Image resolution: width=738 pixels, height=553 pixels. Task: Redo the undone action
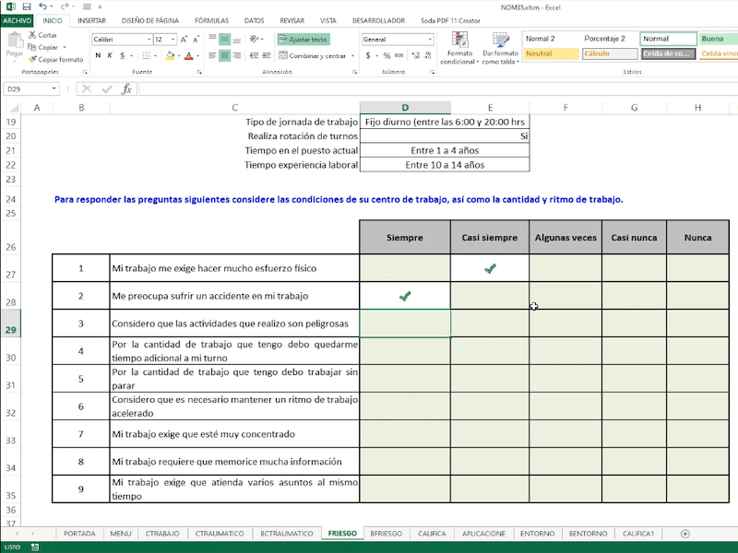(x=65, y=6)
